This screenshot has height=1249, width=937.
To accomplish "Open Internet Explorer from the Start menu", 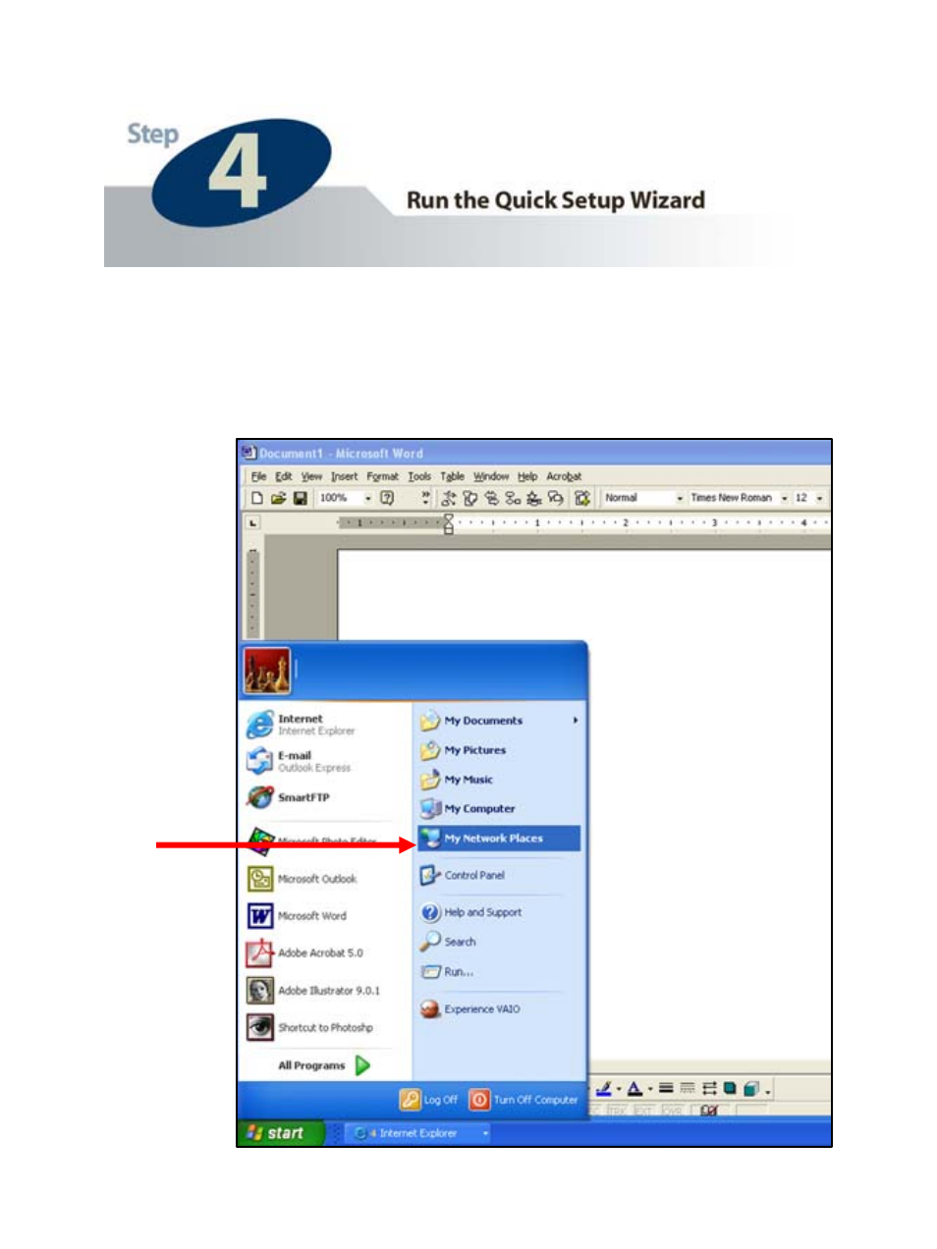I will [x=301, y=725].
